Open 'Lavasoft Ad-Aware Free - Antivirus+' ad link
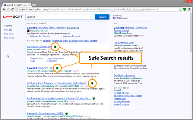 pyautogui.click(x=47, y=28)
